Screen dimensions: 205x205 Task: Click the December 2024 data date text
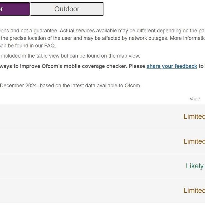(x=19, y=86)
